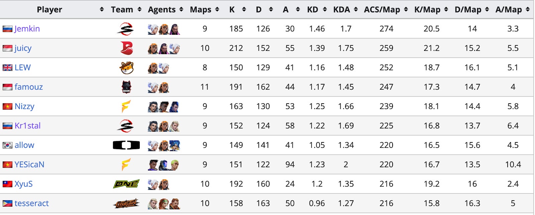Click the UK flag next to LEW
Image resolution: width=535 pixels, height=215 pixels.
click(x=7, y=68)
